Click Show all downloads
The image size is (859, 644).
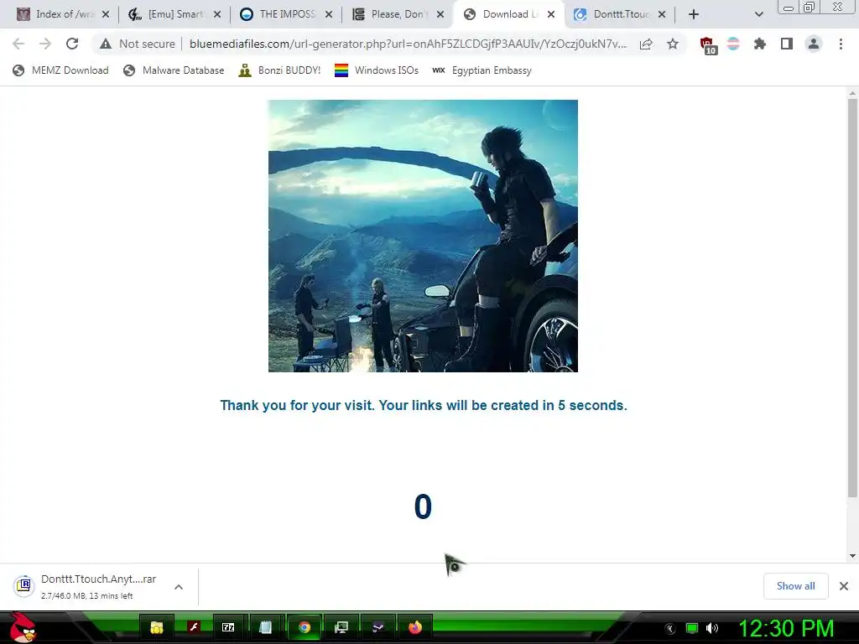tap(795, 586)
